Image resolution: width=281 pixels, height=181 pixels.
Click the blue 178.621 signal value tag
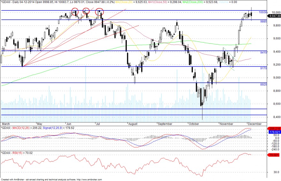(x=275, y=132)
